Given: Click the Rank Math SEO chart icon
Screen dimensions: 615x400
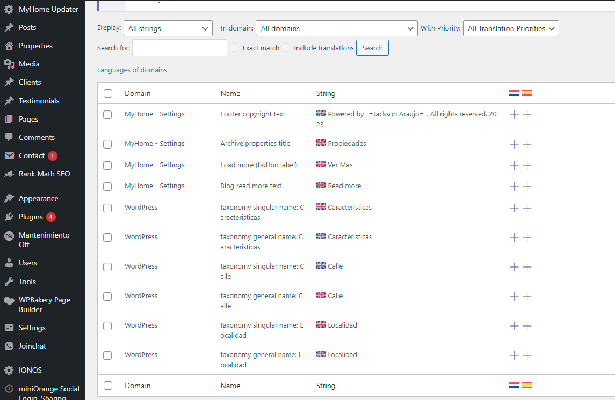Looking at the screenshot, I should (x=9, y=174).
